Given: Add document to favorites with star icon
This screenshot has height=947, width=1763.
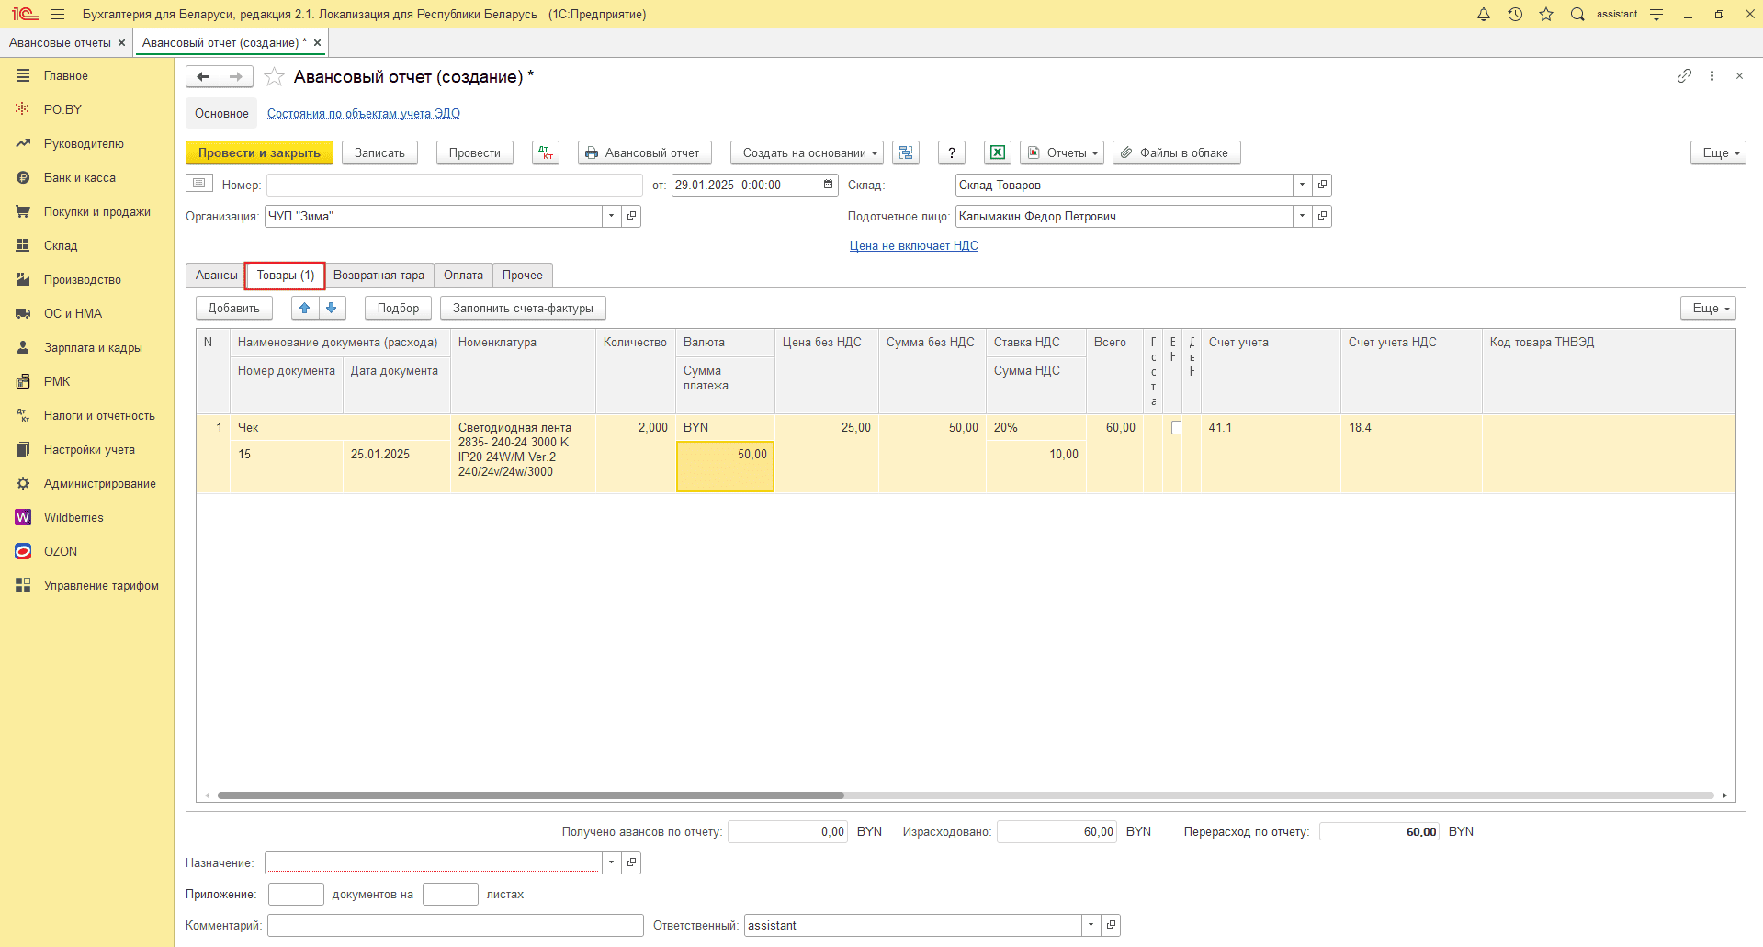Looking at the screenshot, I should pos(274,77).
